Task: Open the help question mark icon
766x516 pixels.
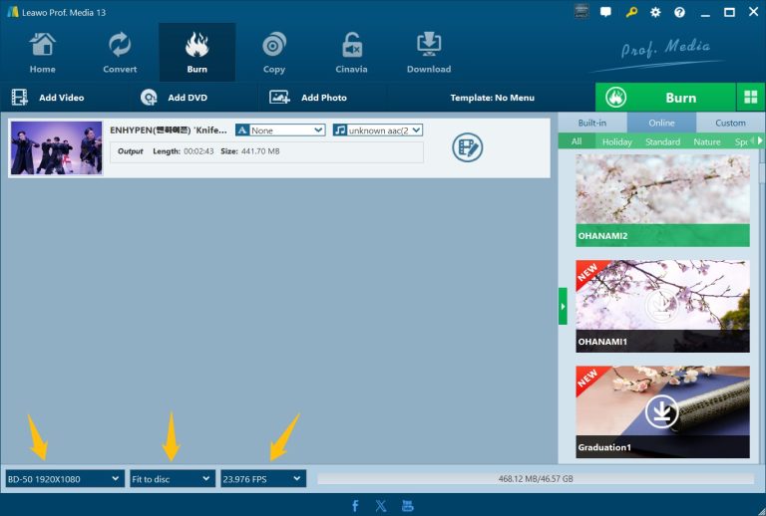Action: pos(679,12)
